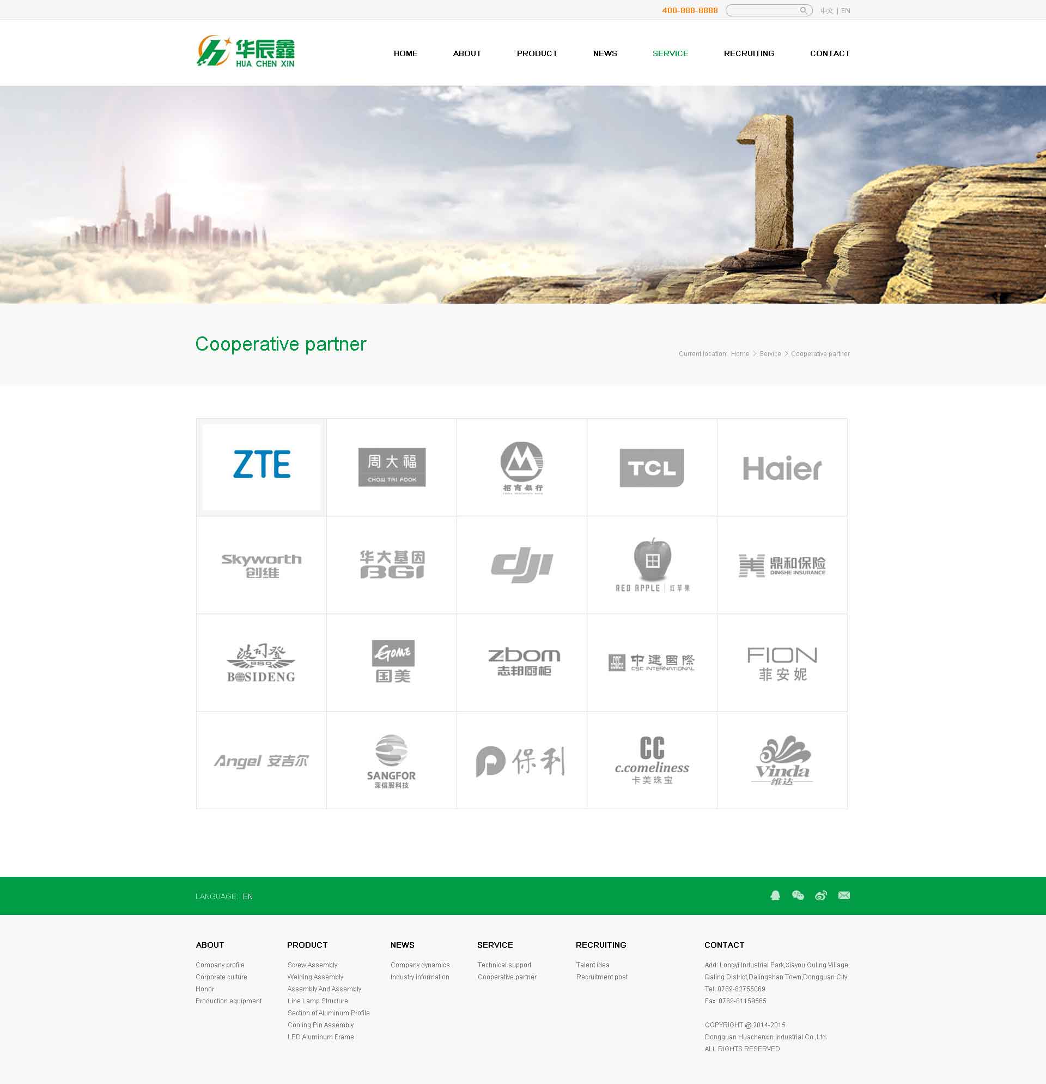Open Corporate culture footer link
Image resolution: width=1046 pixels, height=1084 pixels.
click(x=221, y=977)
